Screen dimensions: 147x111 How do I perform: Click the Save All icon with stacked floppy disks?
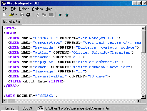pos(29,15)
